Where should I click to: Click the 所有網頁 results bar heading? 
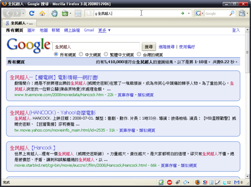(16, 62)
